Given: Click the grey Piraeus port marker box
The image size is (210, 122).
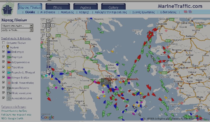Looking at the screenshot, I should point(106,82).
